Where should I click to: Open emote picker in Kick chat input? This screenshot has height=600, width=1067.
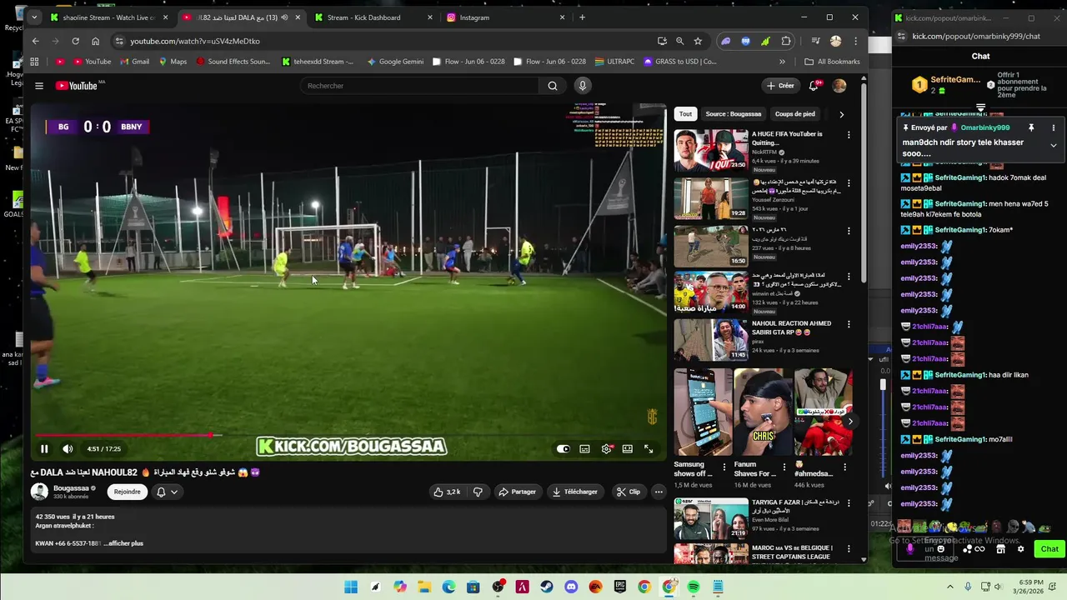click(x=941, y=549)
